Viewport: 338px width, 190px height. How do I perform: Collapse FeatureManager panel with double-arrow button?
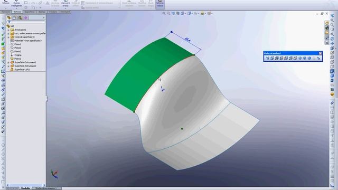coord(43,18)
